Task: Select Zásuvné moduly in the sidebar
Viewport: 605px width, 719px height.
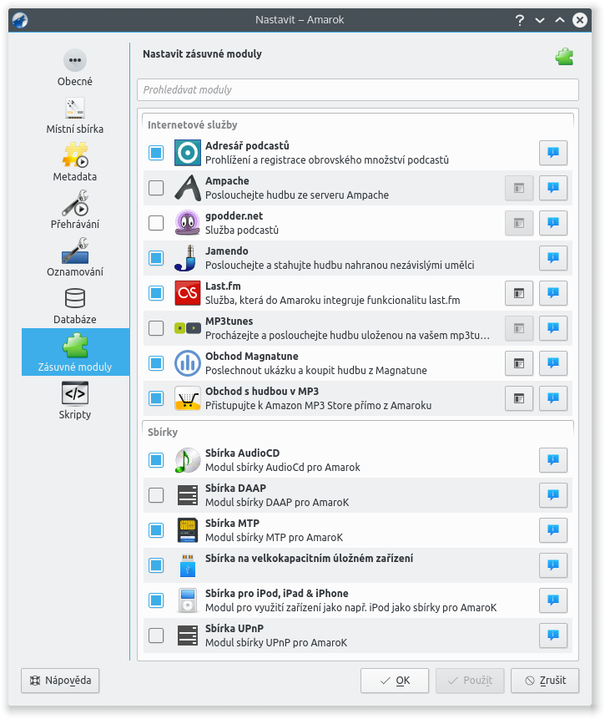Action: tap(75, 352)
